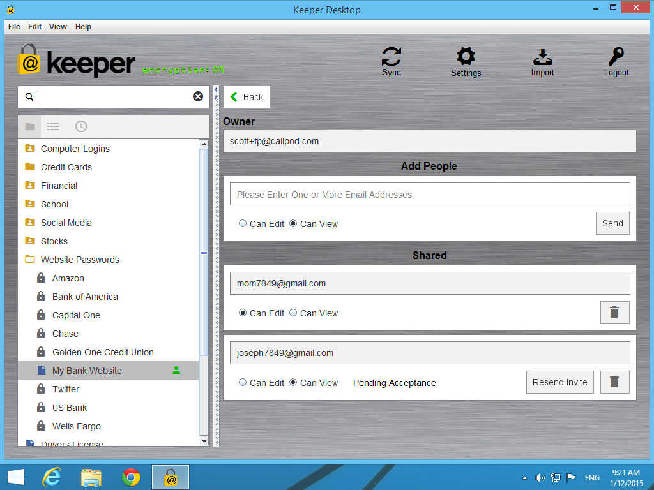Click the volume icon in system tray
654x490 pixels.
[540, 478]
